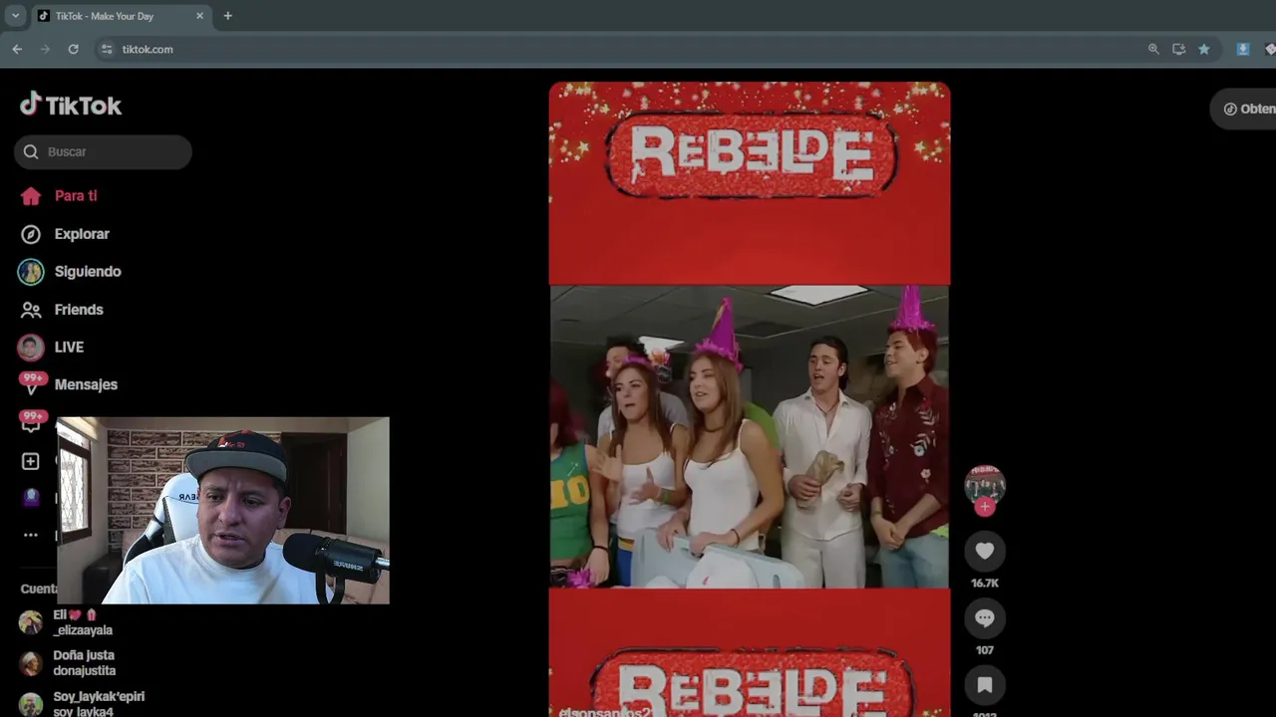Click the 16.7K likes count
1276x717 pixels.
(x=985, y=584)
